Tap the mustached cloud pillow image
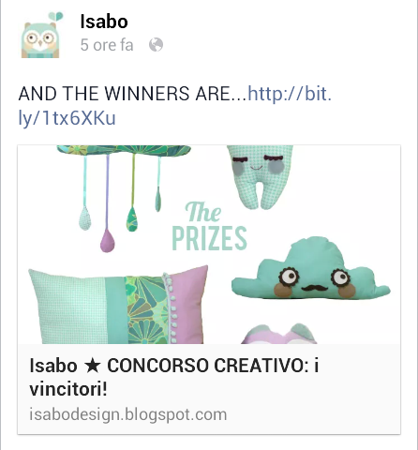Image resolution: width=418 pixels, height=450 pixels. pyautogui.click(x=310, y=269)
